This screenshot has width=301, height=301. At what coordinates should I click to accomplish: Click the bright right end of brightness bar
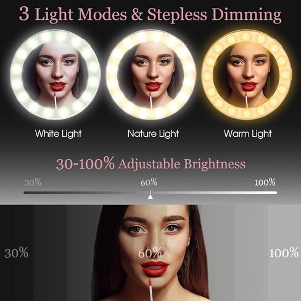click(x=273, y=192)
